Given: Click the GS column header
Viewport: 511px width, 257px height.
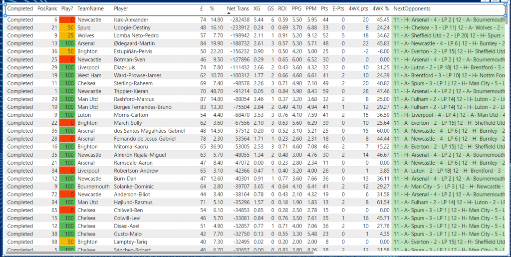Looking at the screenshot, I should click(270, 9).
